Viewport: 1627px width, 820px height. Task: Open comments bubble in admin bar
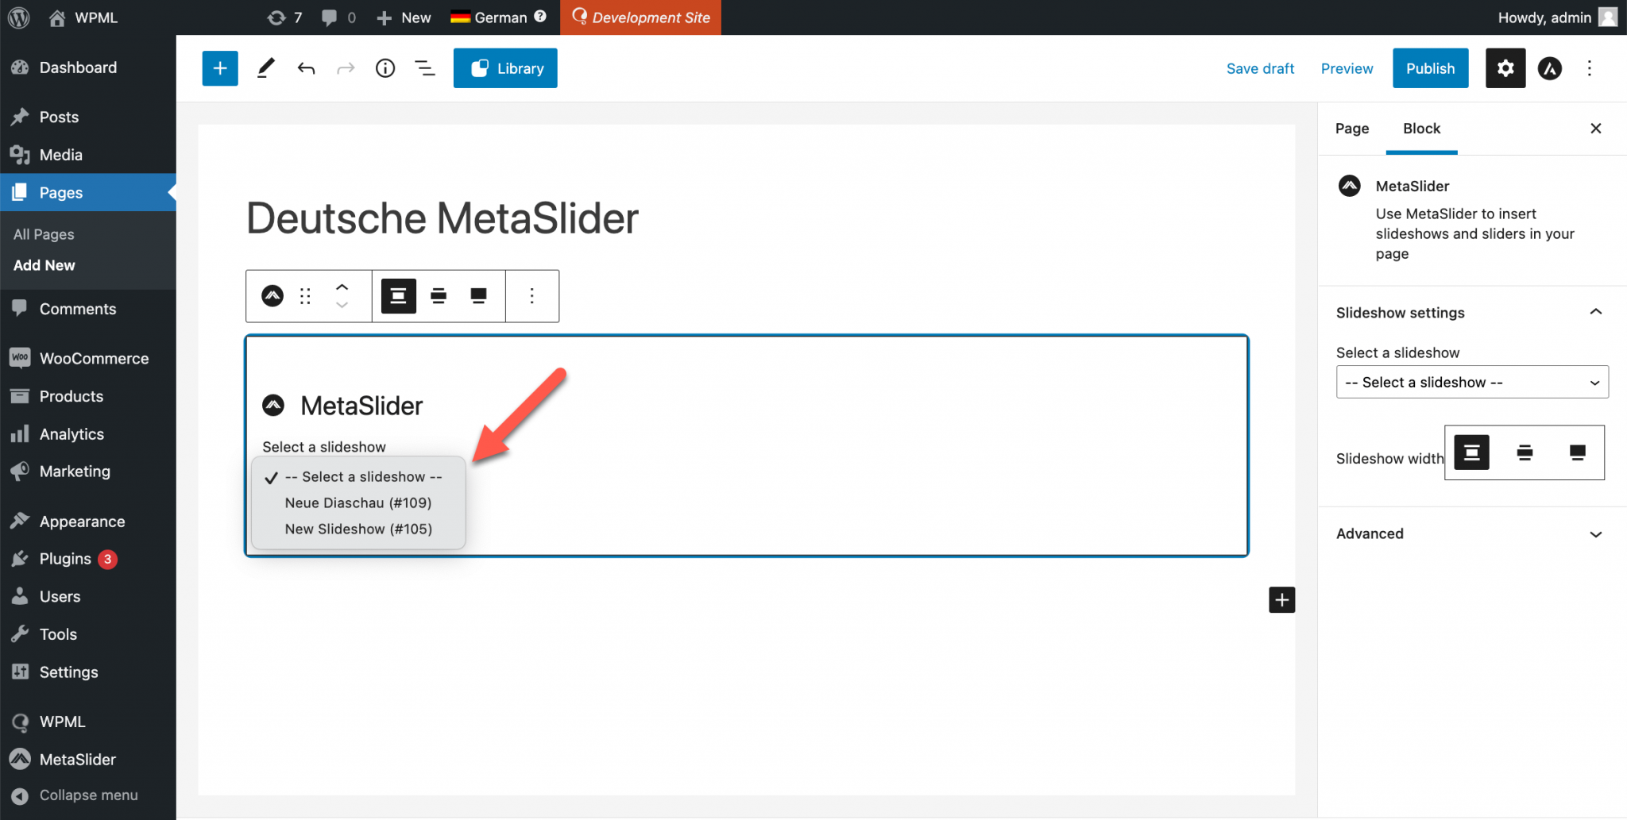click(x=338, y=17)
